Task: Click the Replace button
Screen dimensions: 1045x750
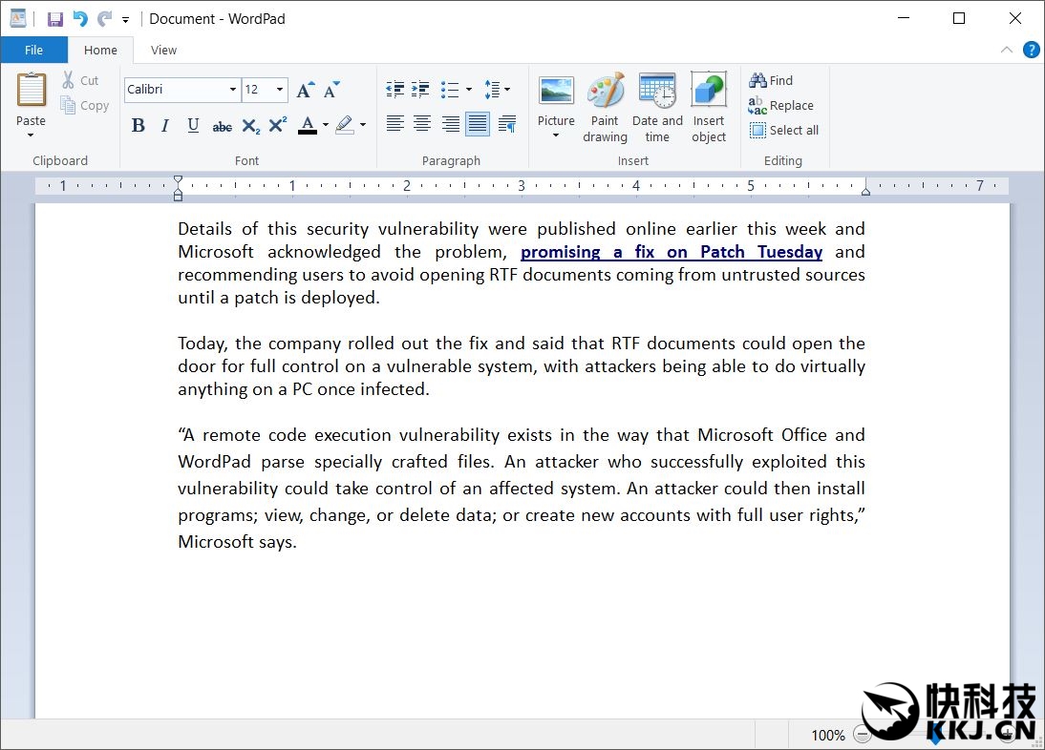Action: (x=781, y=106)
